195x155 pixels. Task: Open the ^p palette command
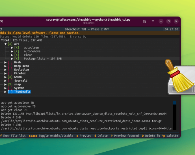pos(170,136)
